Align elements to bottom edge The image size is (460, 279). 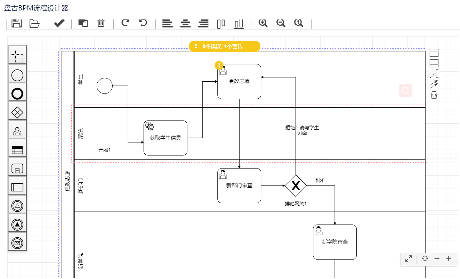239,24
